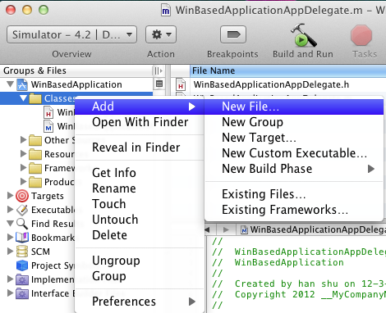Choose Delete in the context menu
Image resolution: width=386 pixels, height=313 pixels.
[140, 235]
